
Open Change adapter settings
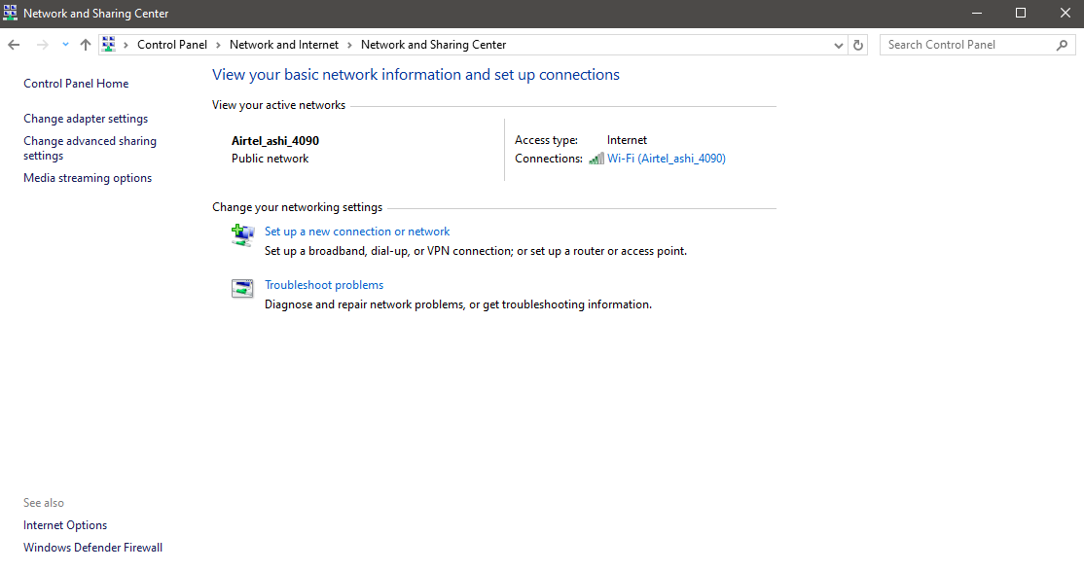(86, 119)
